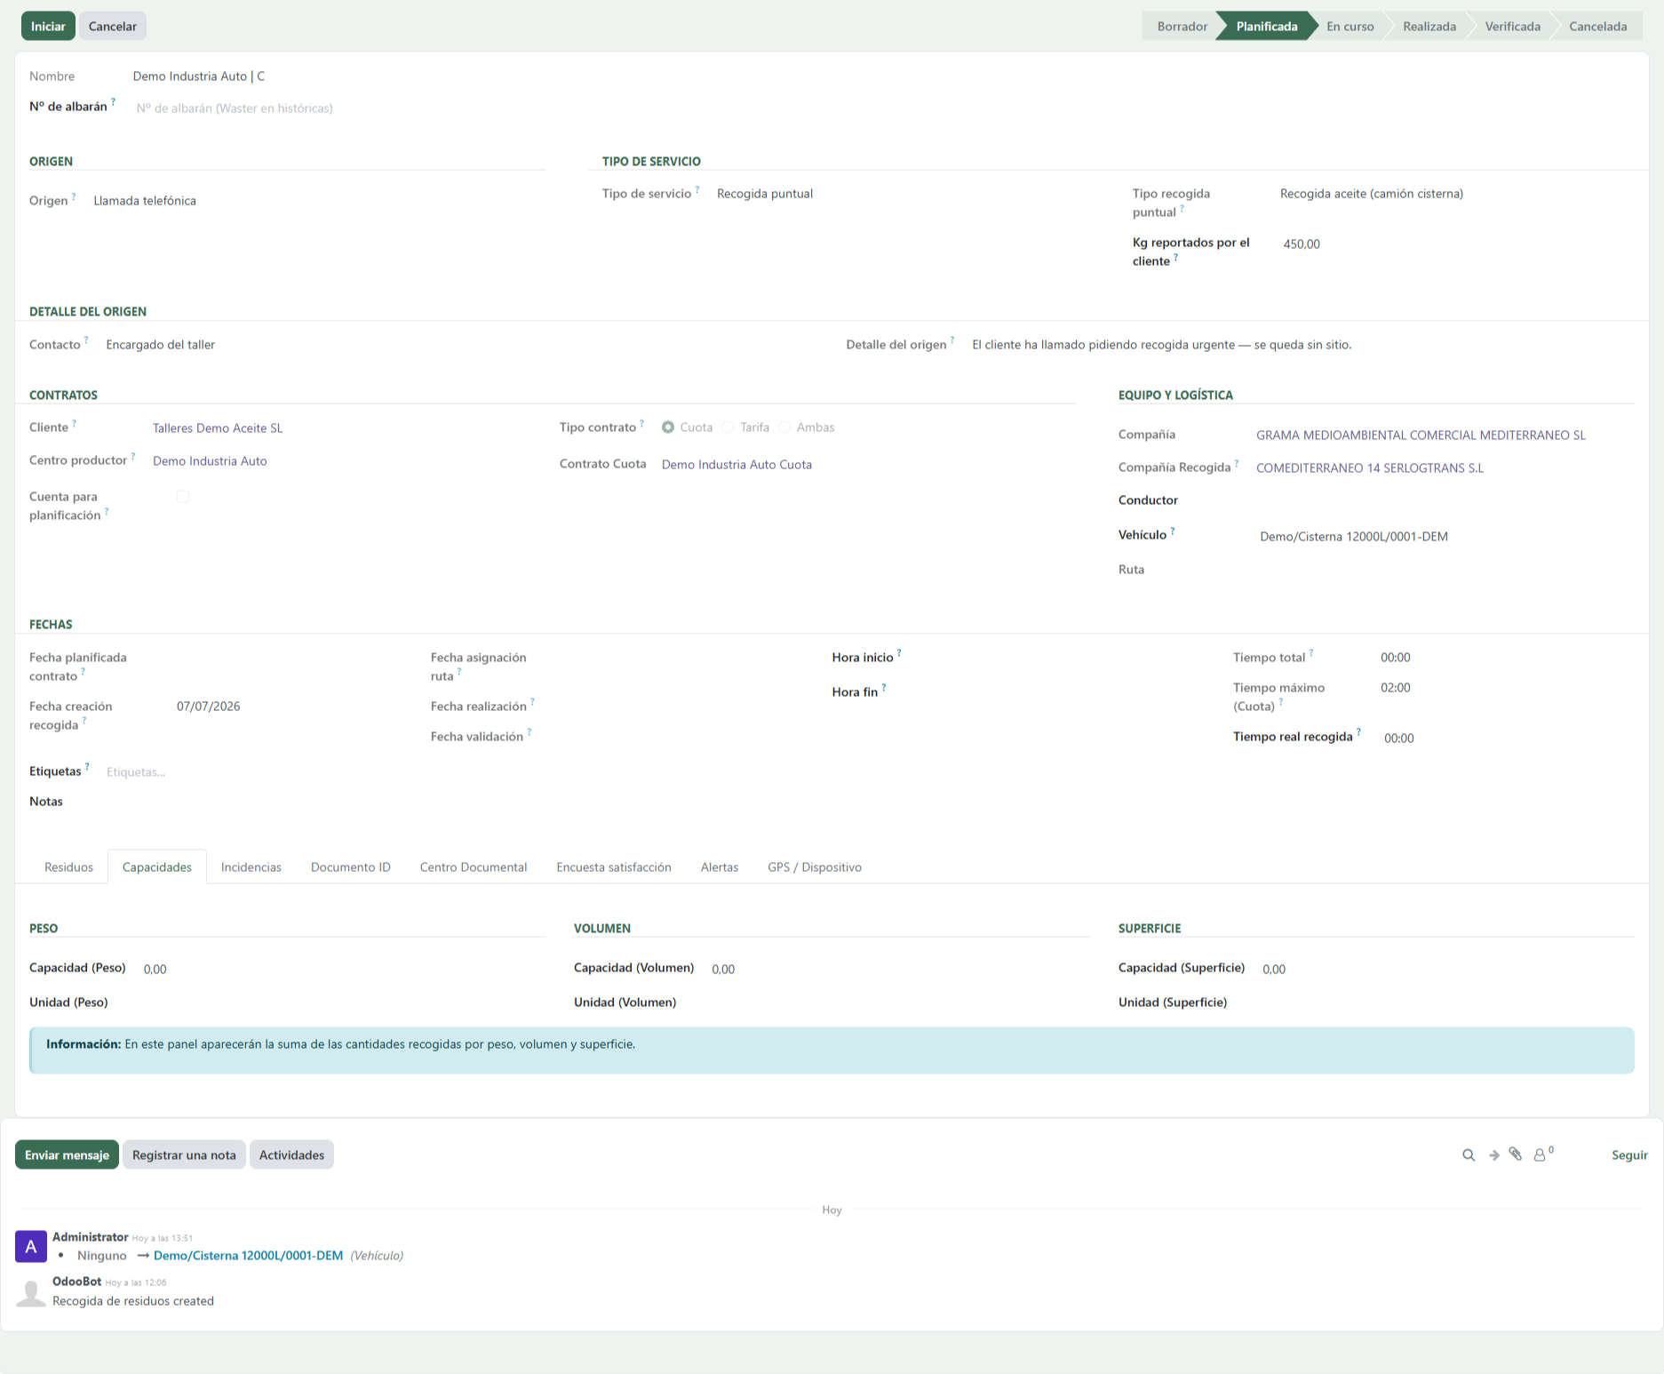The image size is (1664, 1374).
Task: Set status to En curso stage
Action: [x=1350, y=26]
